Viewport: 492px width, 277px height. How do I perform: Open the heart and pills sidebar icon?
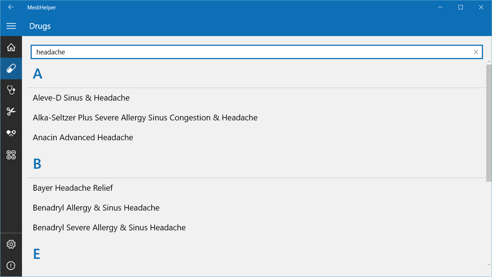click(x=11, y=133)
